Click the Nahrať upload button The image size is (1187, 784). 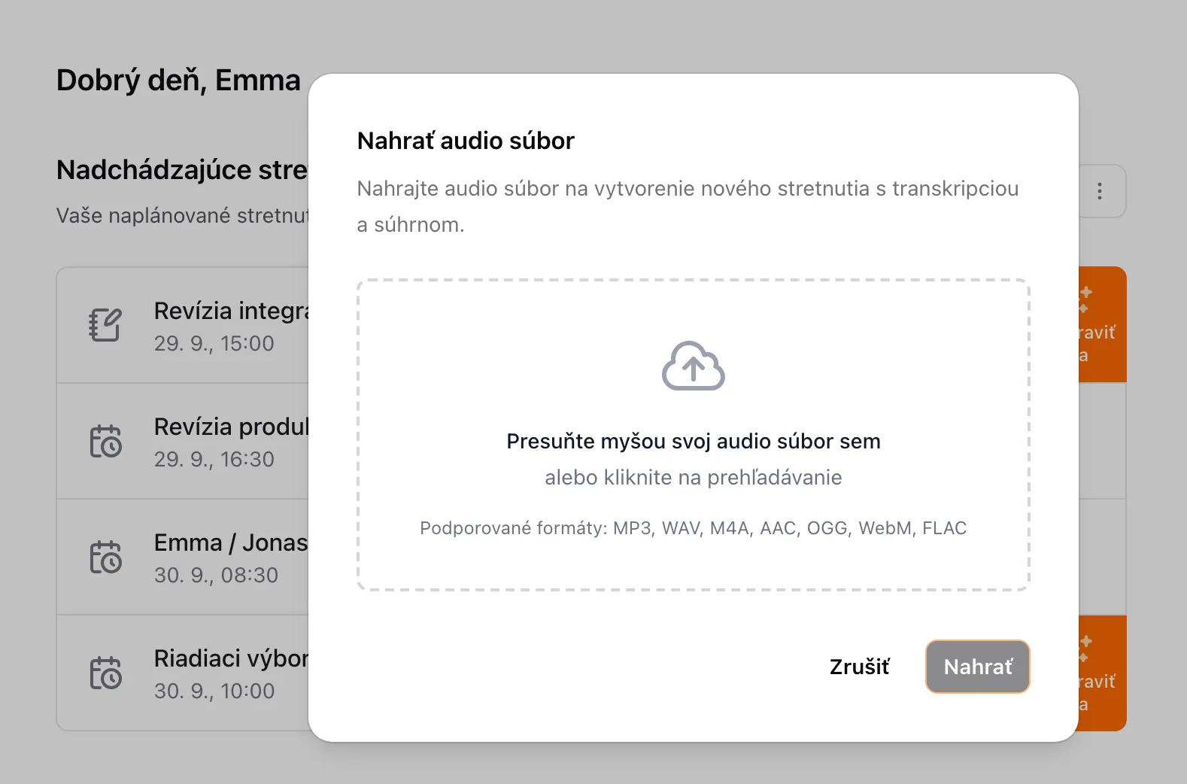pyautogui.click(x=978, y=667)
